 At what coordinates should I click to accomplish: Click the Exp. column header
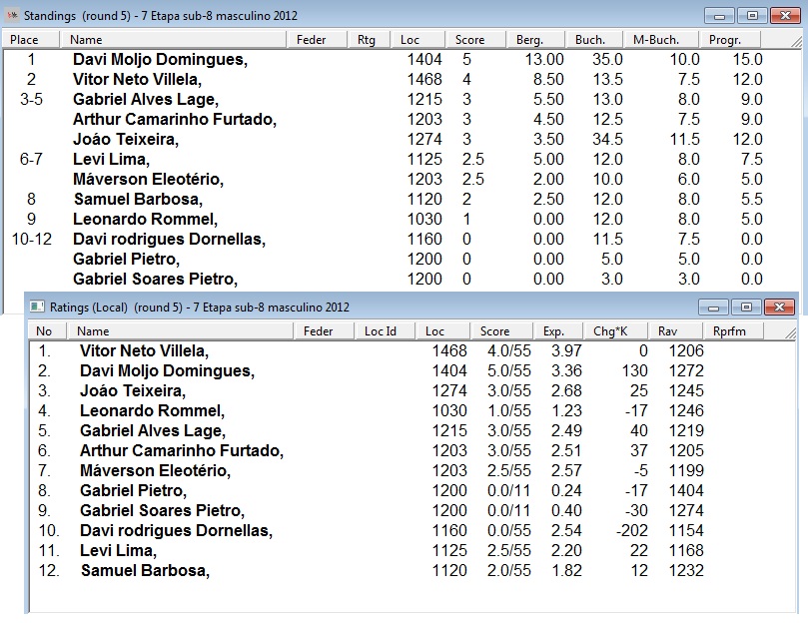pyautogui.click(x=557, y=331)
